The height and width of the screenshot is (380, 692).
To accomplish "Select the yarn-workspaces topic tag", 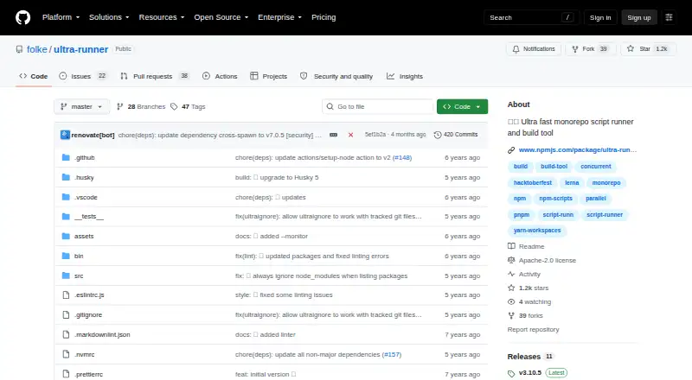I will pyautogui.click(x=537, y=230).
